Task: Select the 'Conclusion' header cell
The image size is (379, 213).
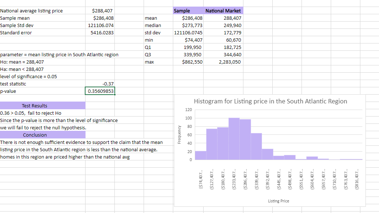Action: pos(42,135)
